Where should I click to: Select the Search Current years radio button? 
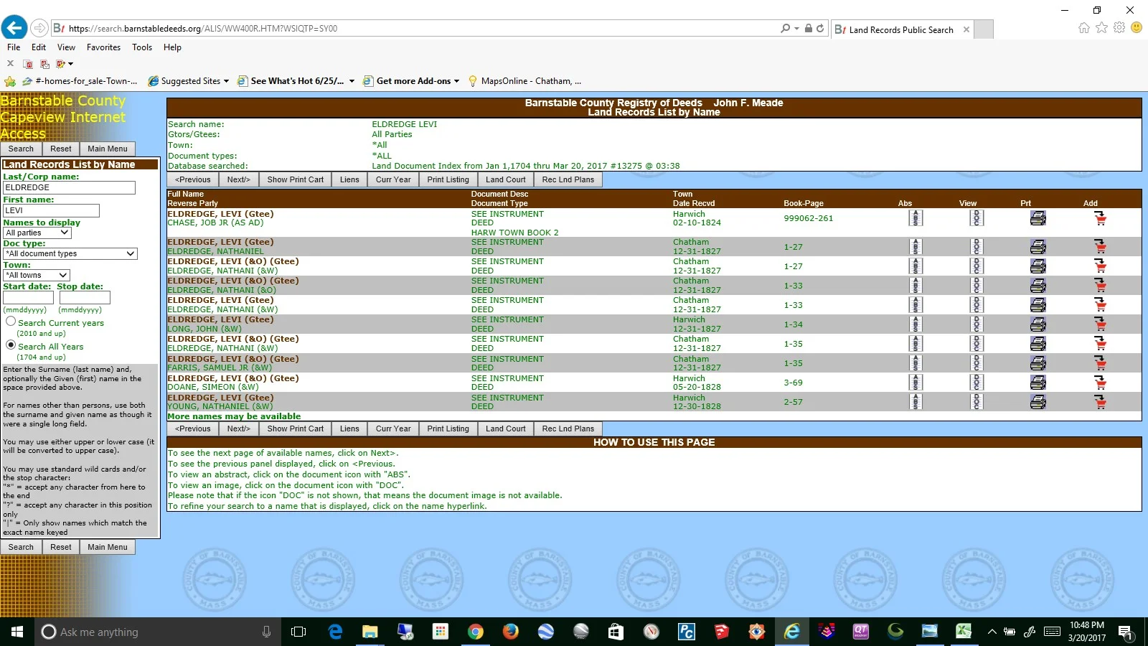click(11, 321)
